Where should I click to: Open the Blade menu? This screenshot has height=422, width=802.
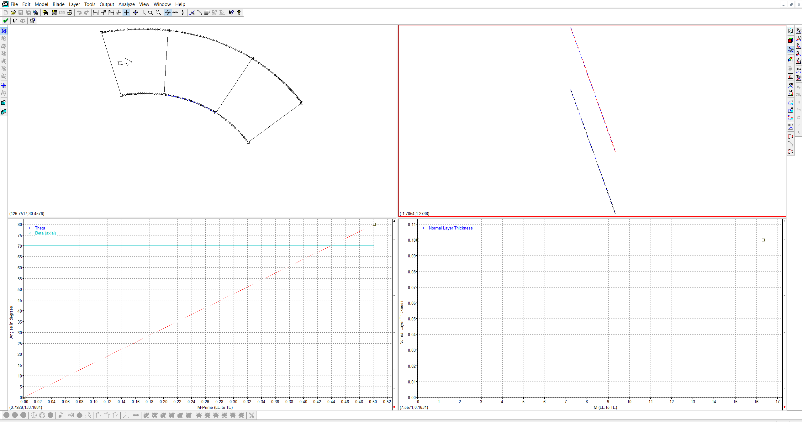pos(58,4)
